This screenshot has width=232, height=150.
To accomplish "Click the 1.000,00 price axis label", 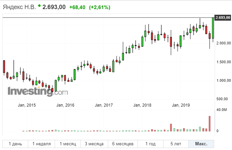I will 224,80.
